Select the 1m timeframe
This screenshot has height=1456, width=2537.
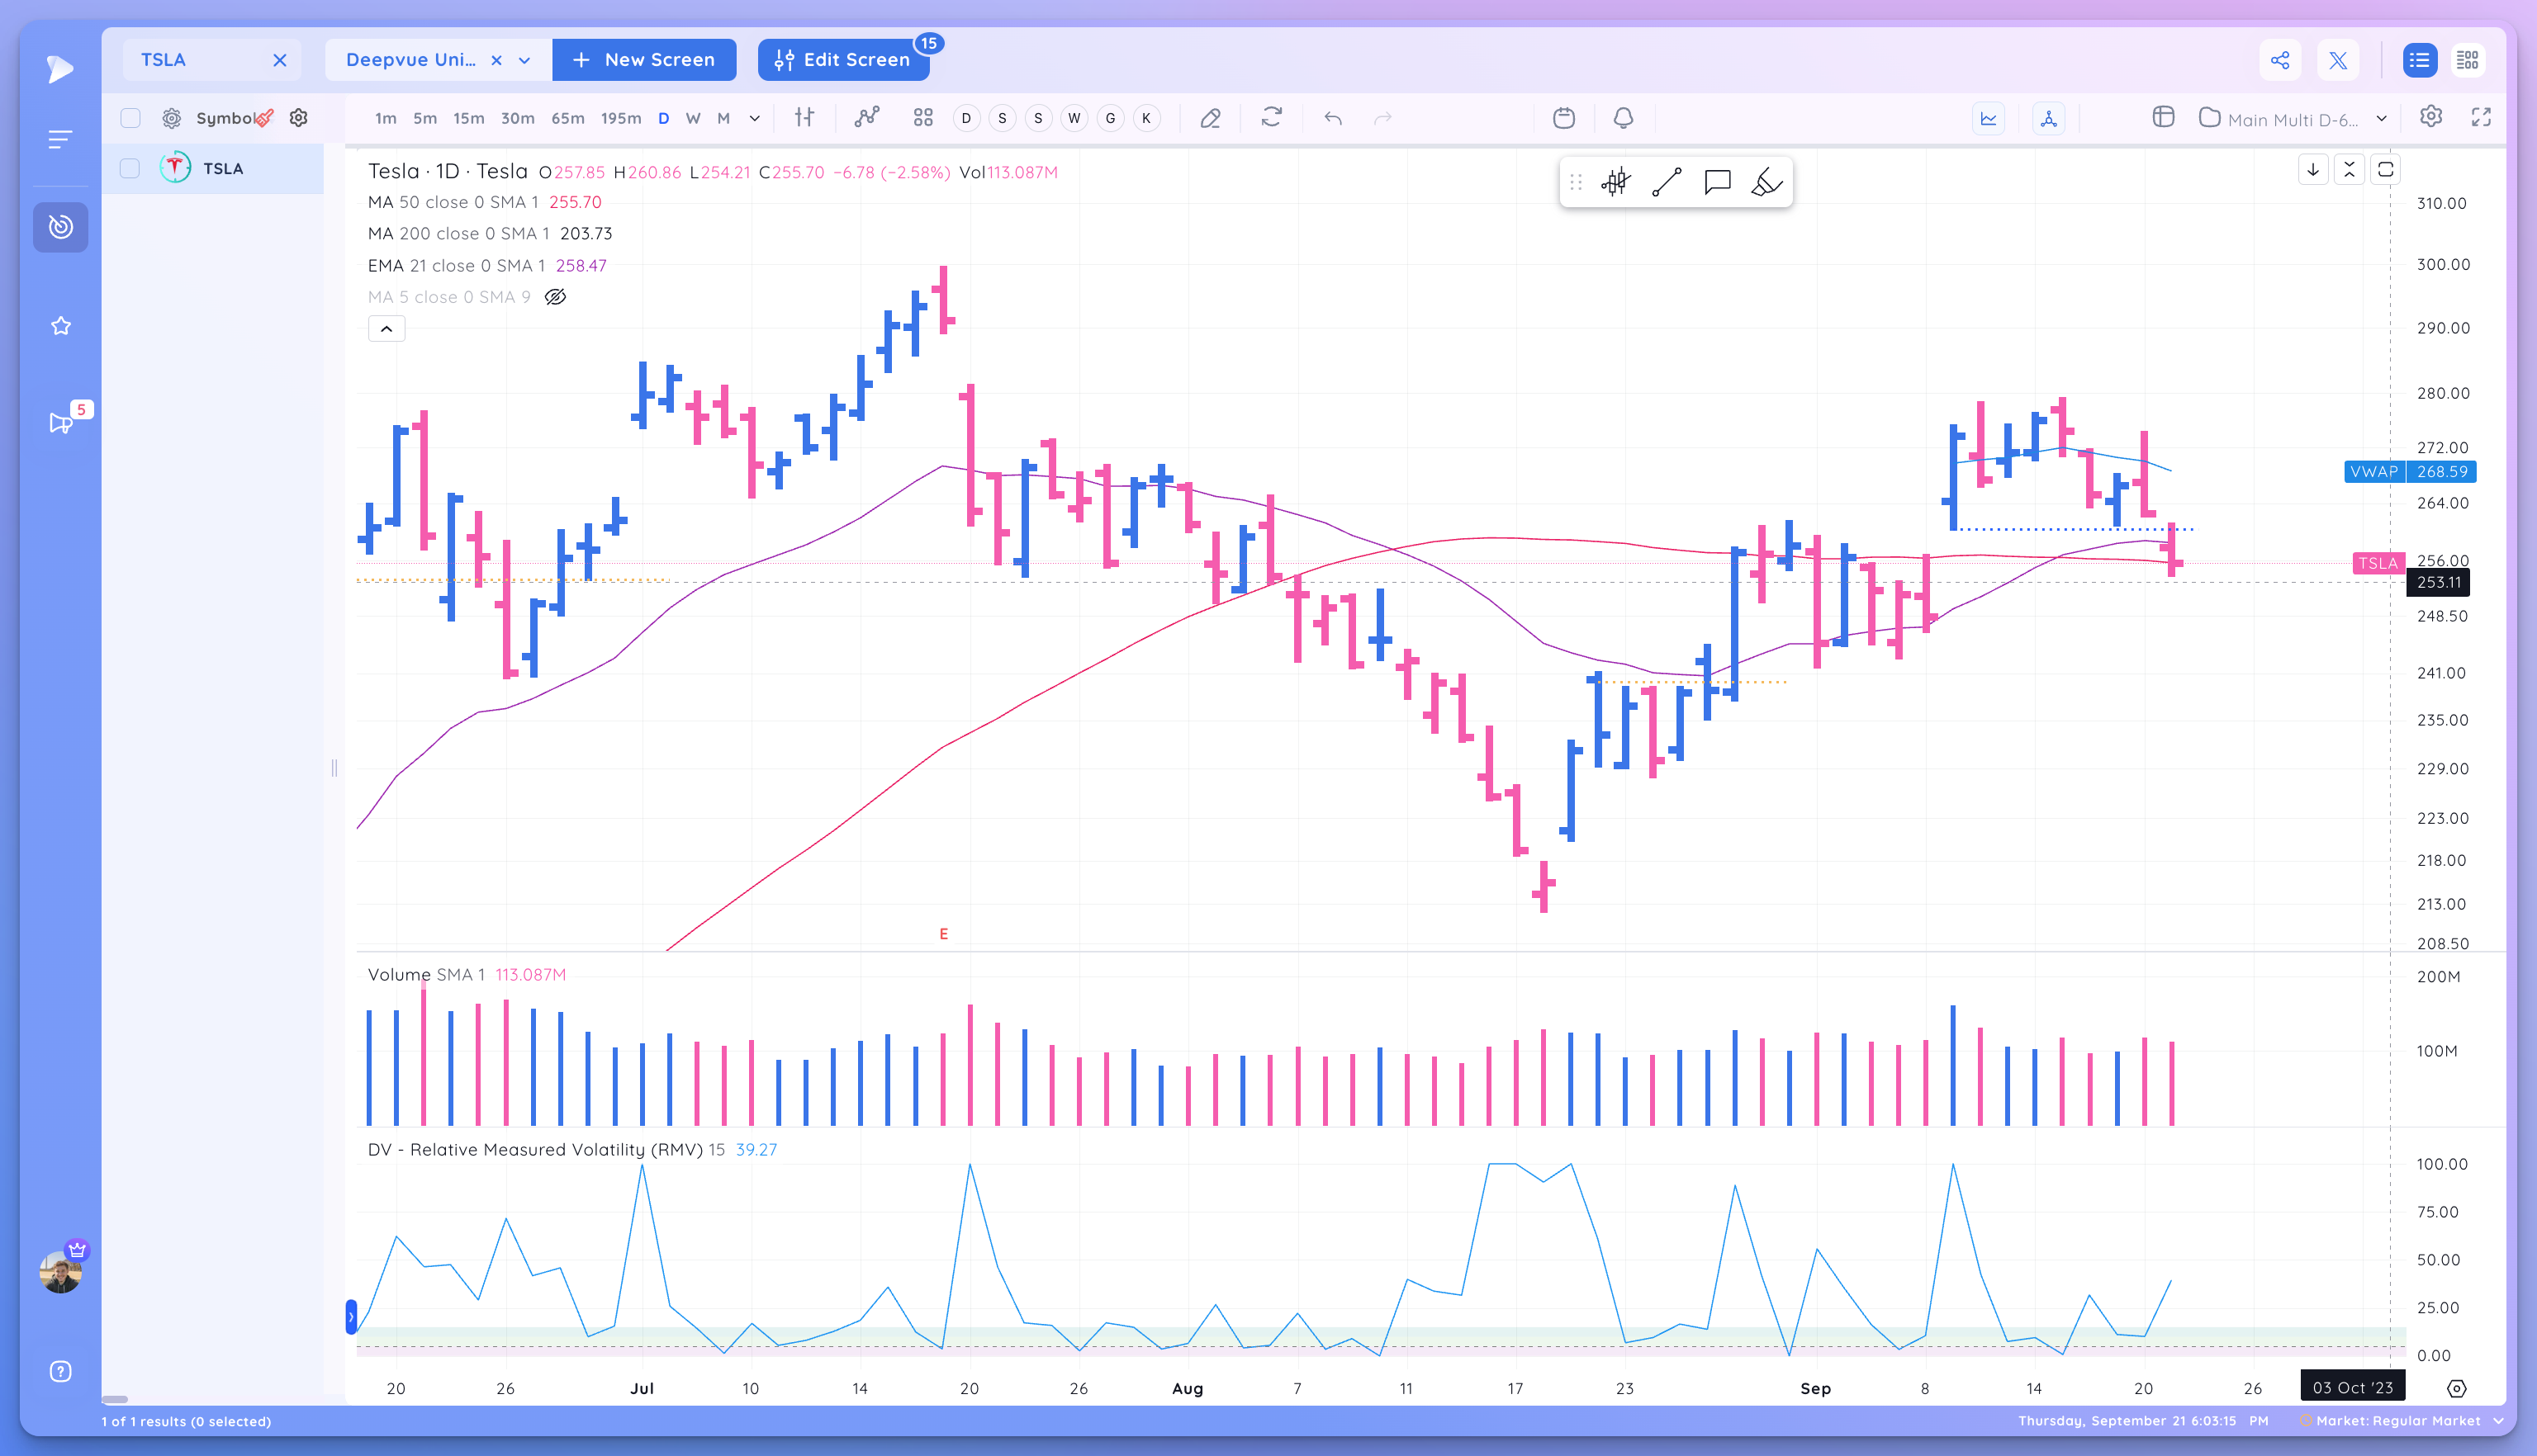(385, 118)
